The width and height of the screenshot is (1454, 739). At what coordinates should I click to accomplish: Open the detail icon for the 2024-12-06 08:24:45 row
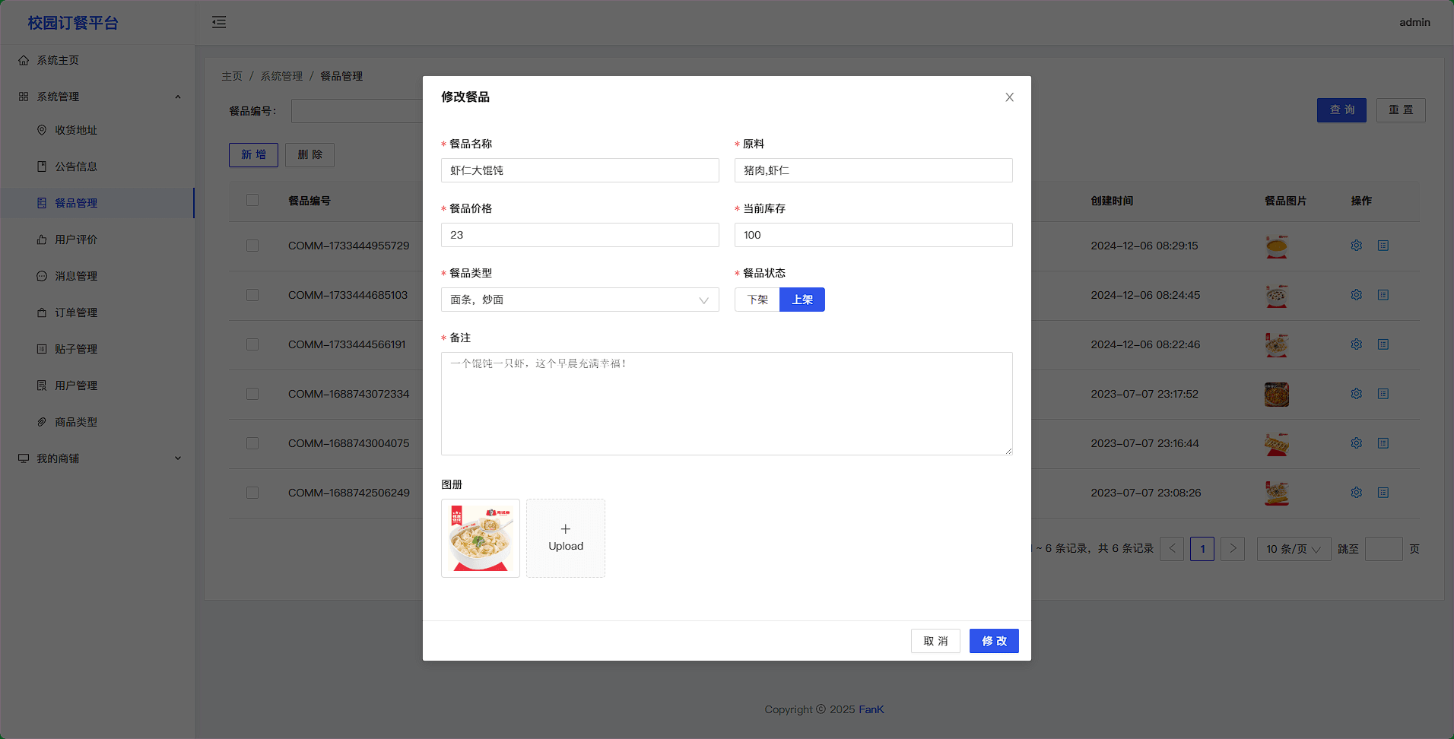pyautogui.click(x=1383, y=295)
